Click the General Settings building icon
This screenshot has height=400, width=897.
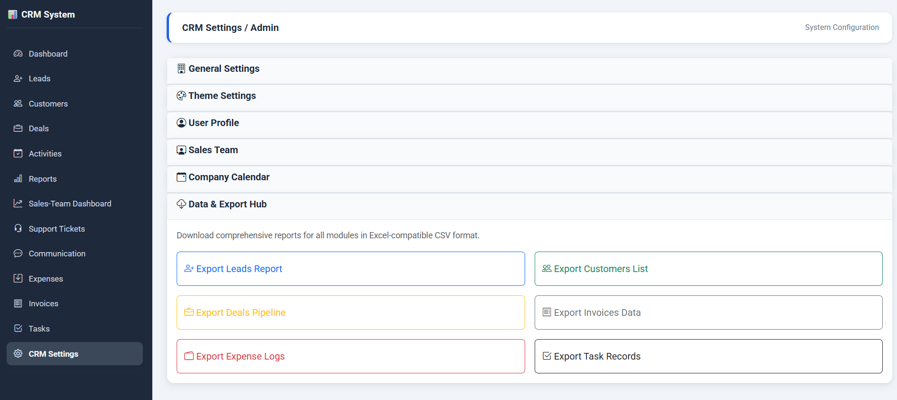click(181, 68)
